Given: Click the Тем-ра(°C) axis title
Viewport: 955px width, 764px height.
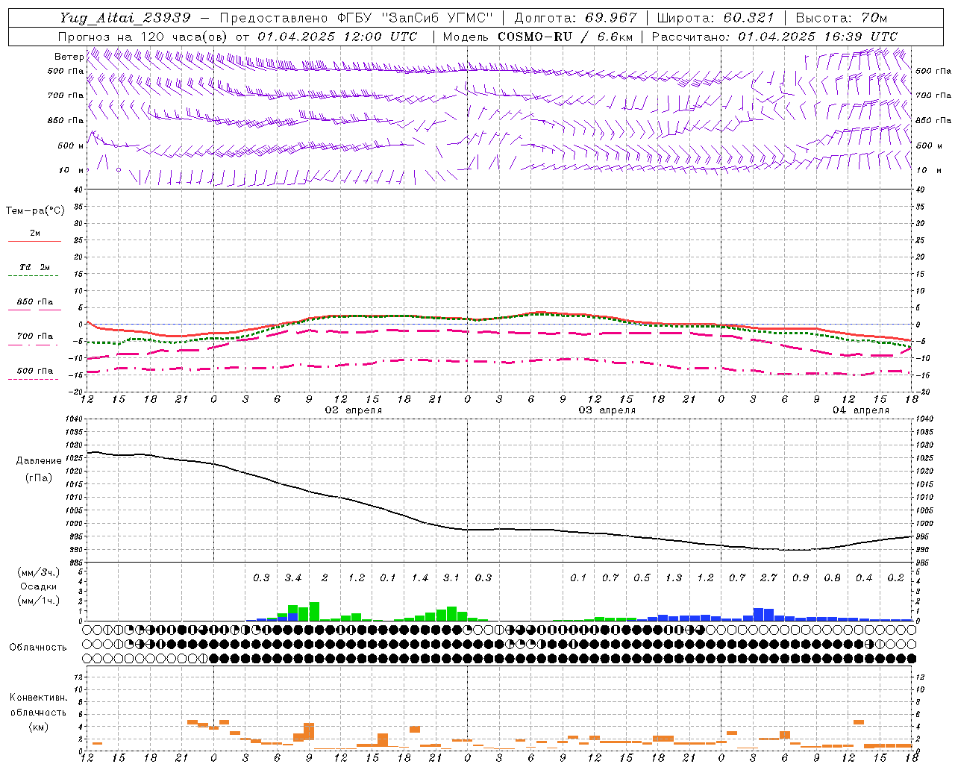Looking at the screenshot, I should tap(35, 211).
